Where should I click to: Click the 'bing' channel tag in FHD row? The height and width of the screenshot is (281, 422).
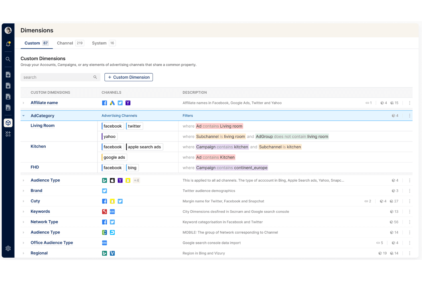point(132,168)
